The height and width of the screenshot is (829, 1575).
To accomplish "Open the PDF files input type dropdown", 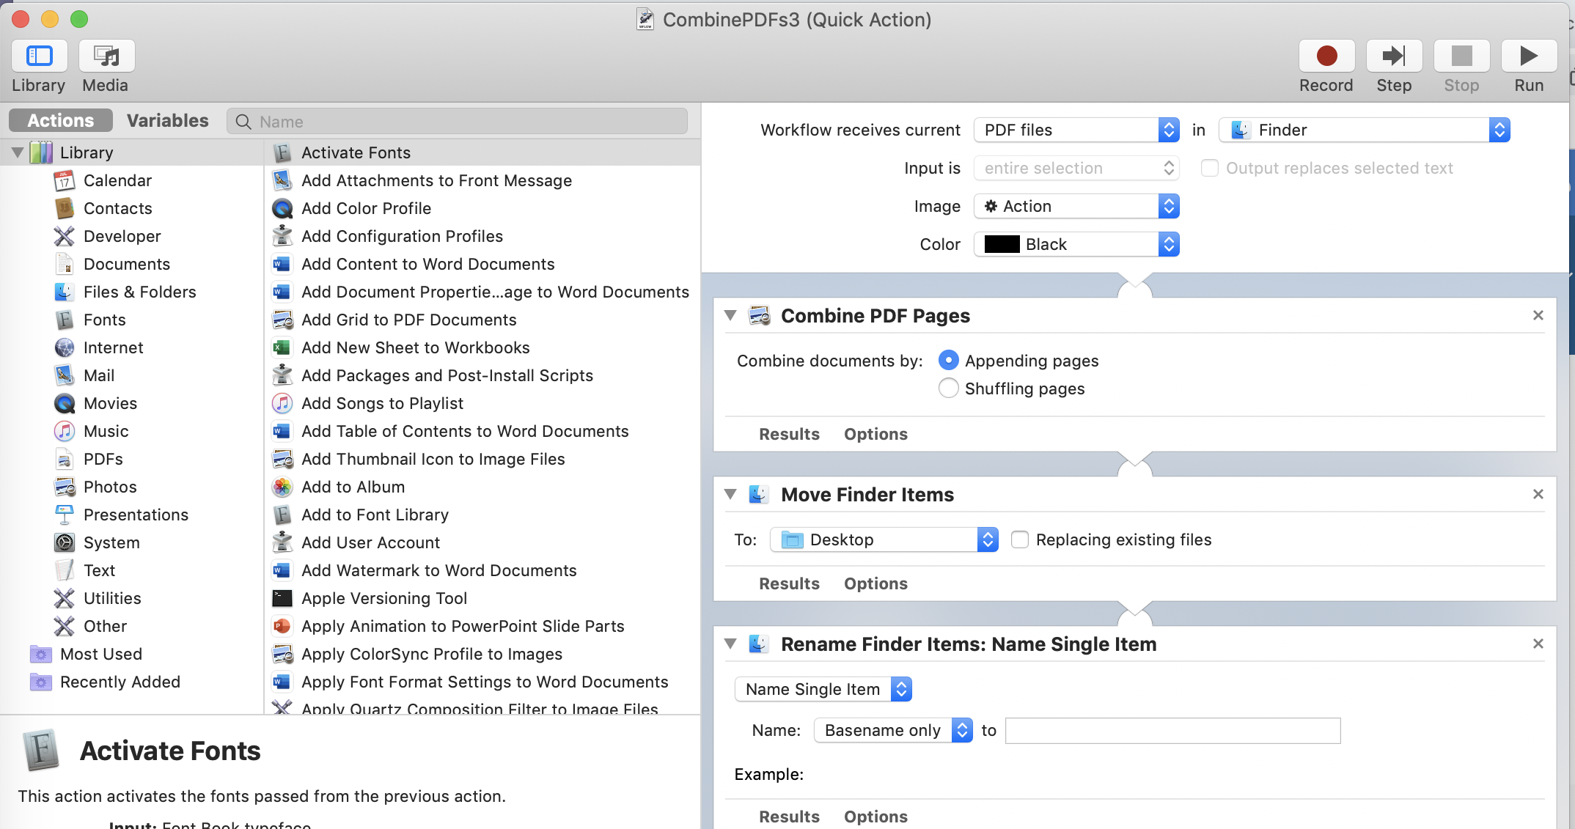I will [x=1076, y=130].
